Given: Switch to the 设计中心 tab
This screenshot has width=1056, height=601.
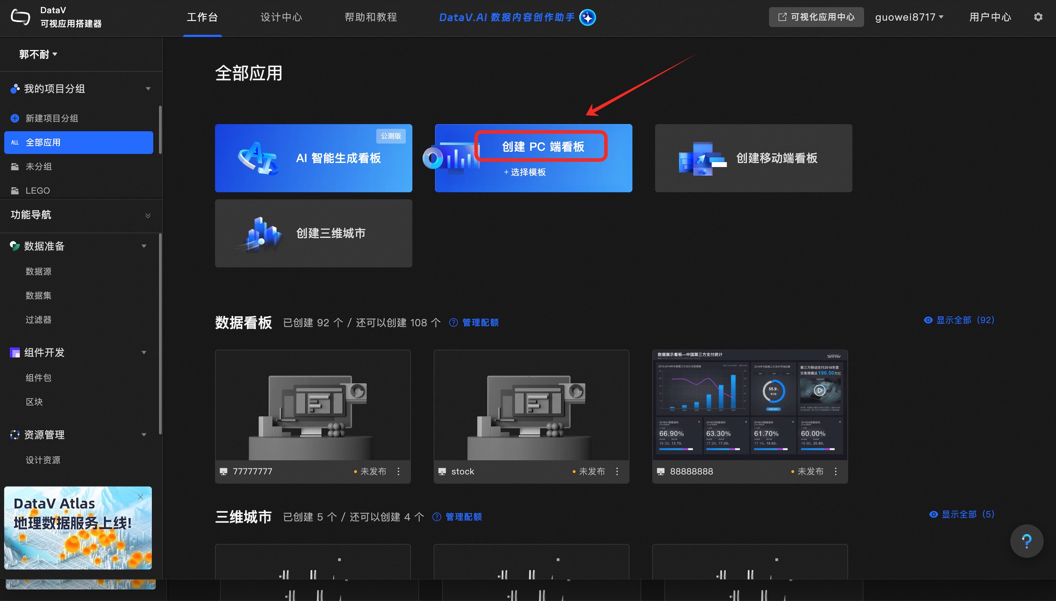Looking at the screenshot, I should 281,17.
